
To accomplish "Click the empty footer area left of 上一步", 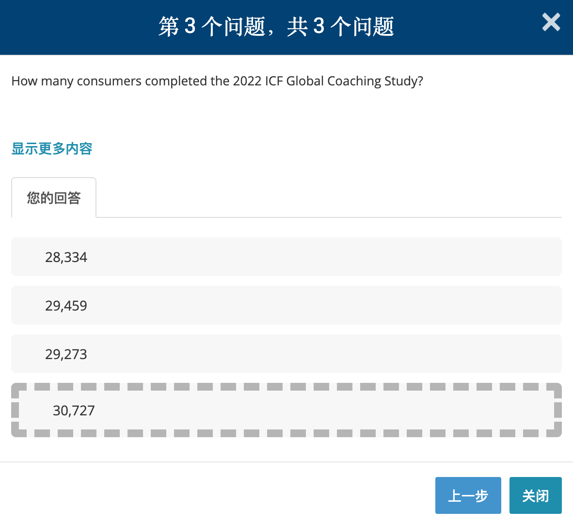I will (218, 495).
